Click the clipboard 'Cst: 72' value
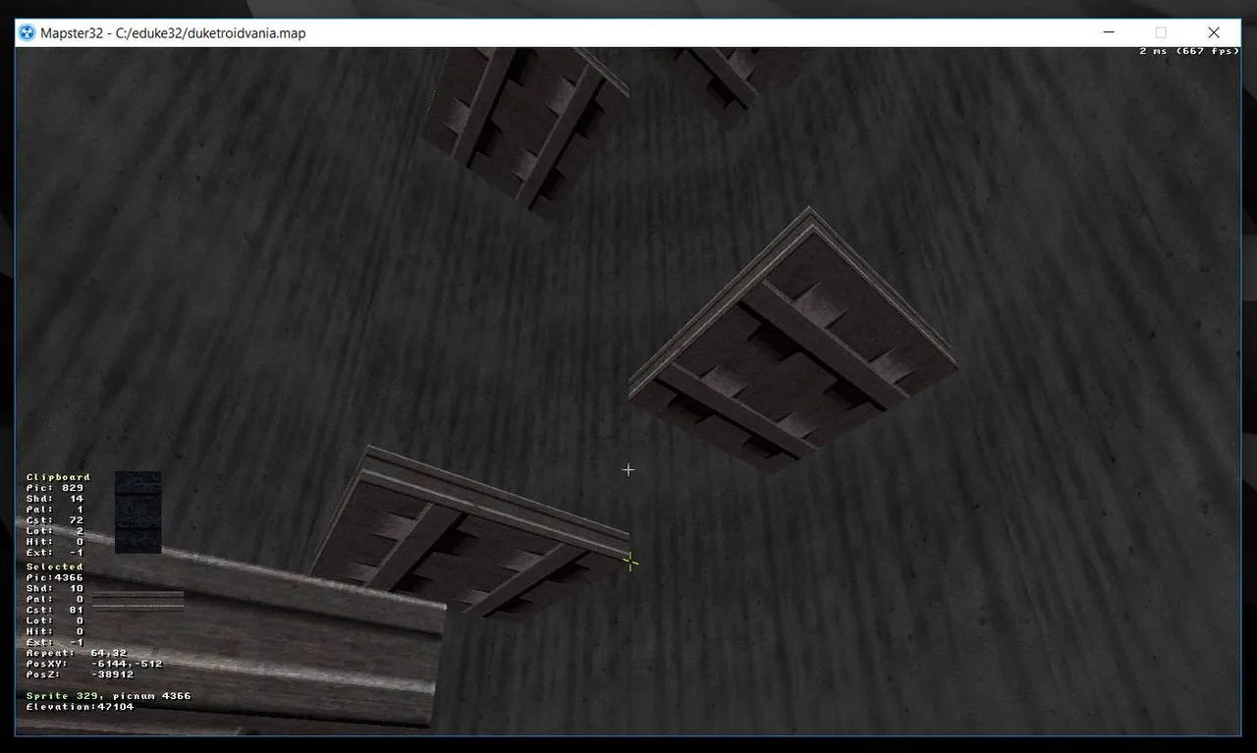Viewport: 1257px width, 753px height. [55, 520]
